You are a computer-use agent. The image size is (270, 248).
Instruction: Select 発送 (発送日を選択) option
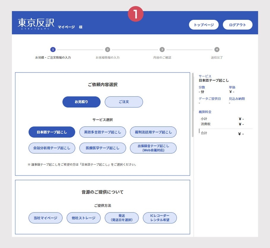122,218
